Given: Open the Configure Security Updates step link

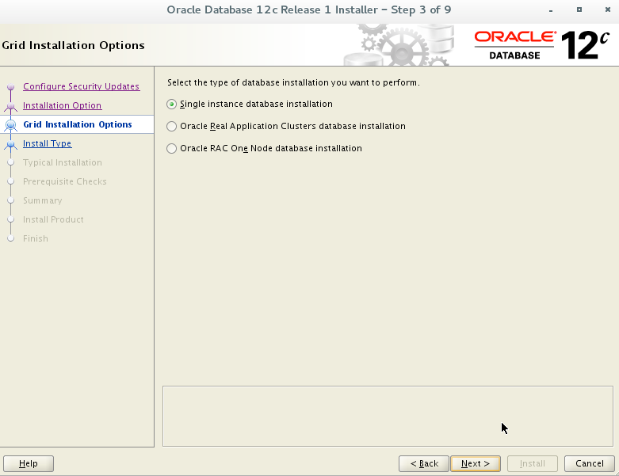Looking at the screenshot, I should pos(82,86).
